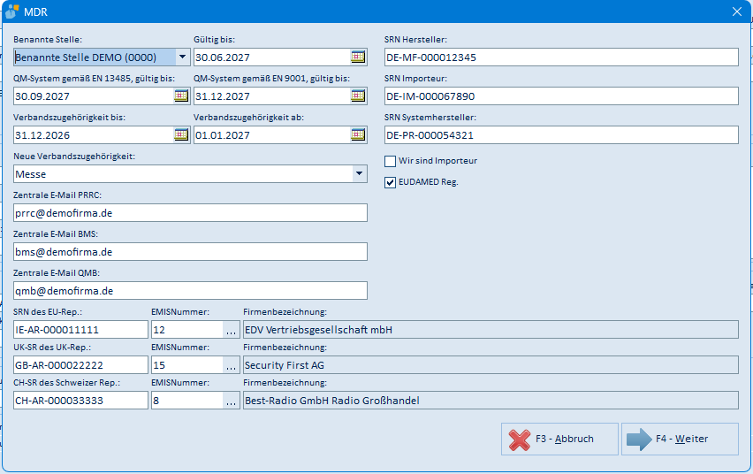Image resolution: width=753 pixels, height=474 pixels.
Task: Click the Zentrale E-Mail PRRC field
Action: 190,213
